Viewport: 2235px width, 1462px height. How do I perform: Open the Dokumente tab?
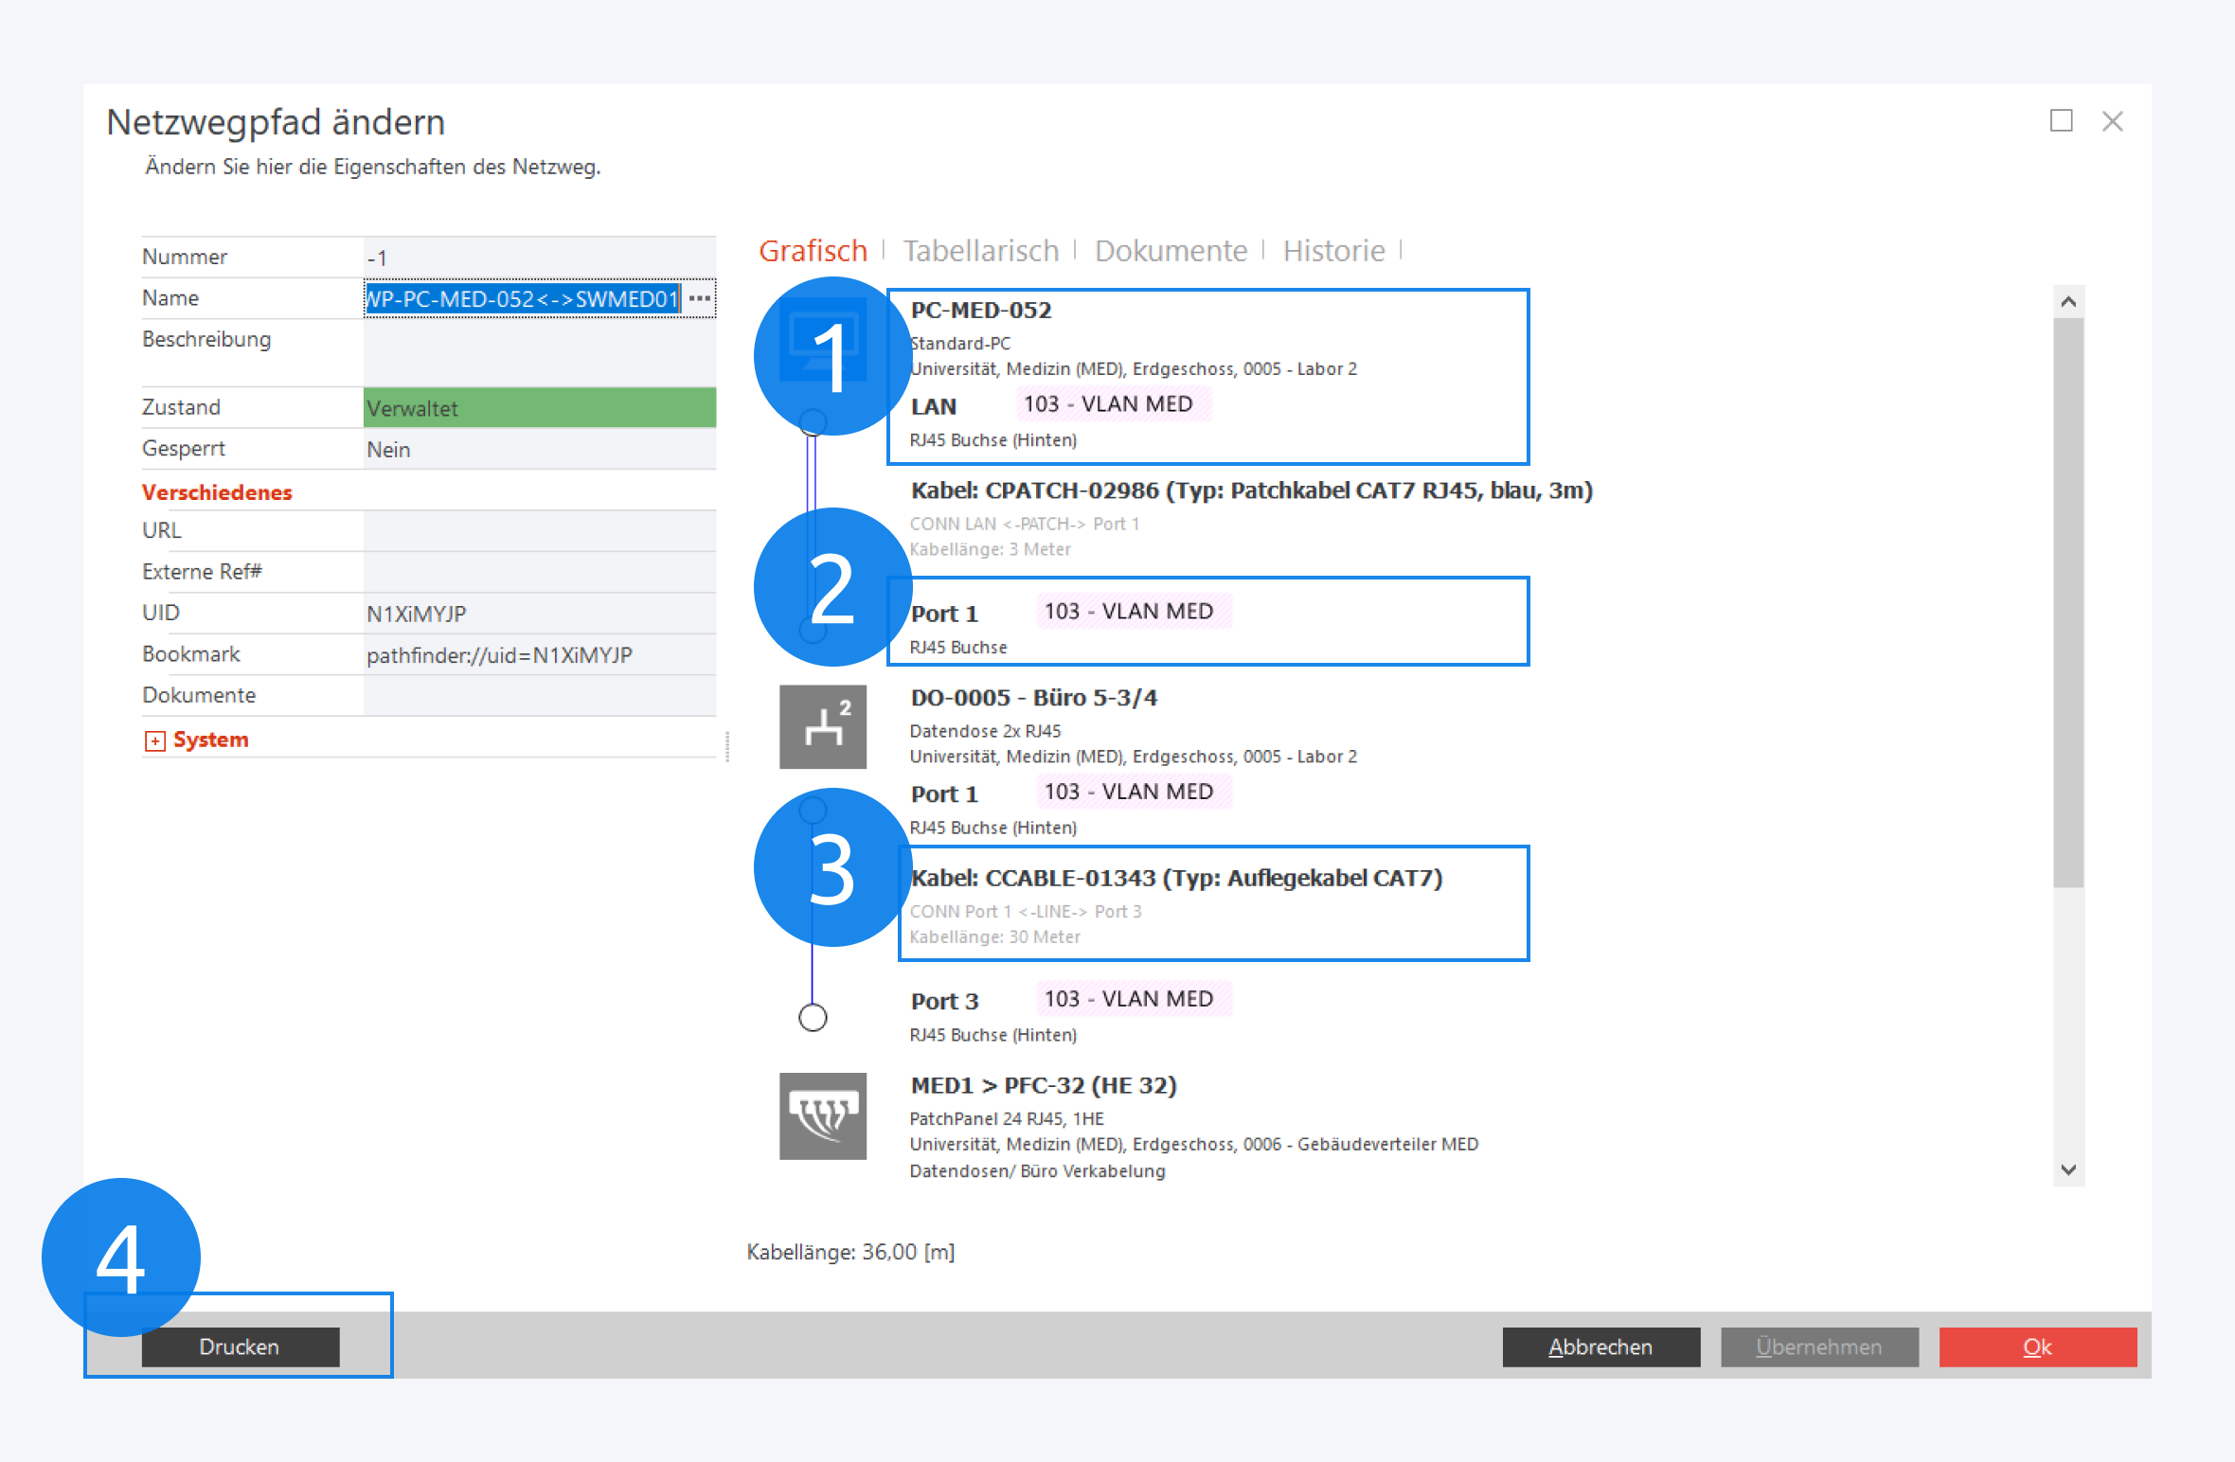pyautogui.click(x=1171, y=251)
